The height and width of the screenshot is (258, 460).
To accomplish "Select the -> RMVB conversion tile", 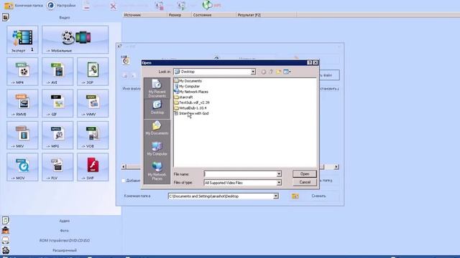I will (x=22, y=103).
